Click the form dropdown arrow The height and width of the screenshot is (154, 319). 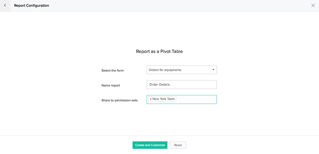tap(213, 70)
